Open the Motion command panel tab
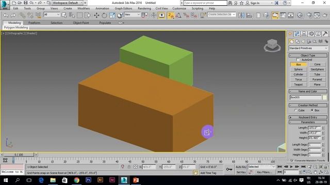Viewport: 330px width, 185px height. 311,34
